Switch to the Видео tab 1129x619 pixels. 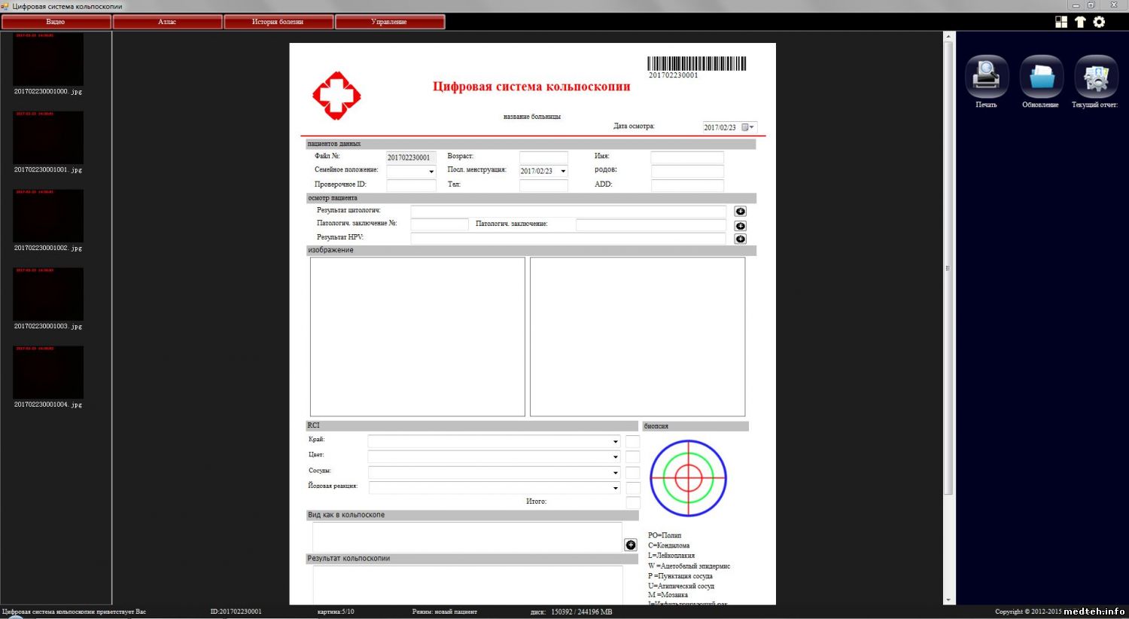tap(56, 22)
